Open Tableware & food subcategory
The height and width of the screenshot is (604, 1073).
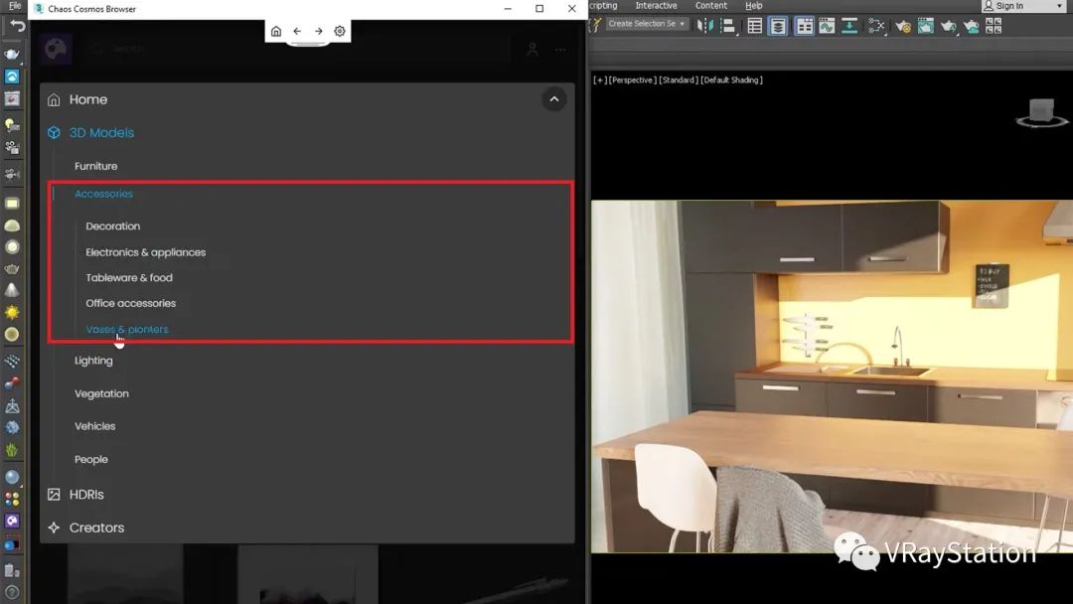pyautogui.click(x=129, y=278)
